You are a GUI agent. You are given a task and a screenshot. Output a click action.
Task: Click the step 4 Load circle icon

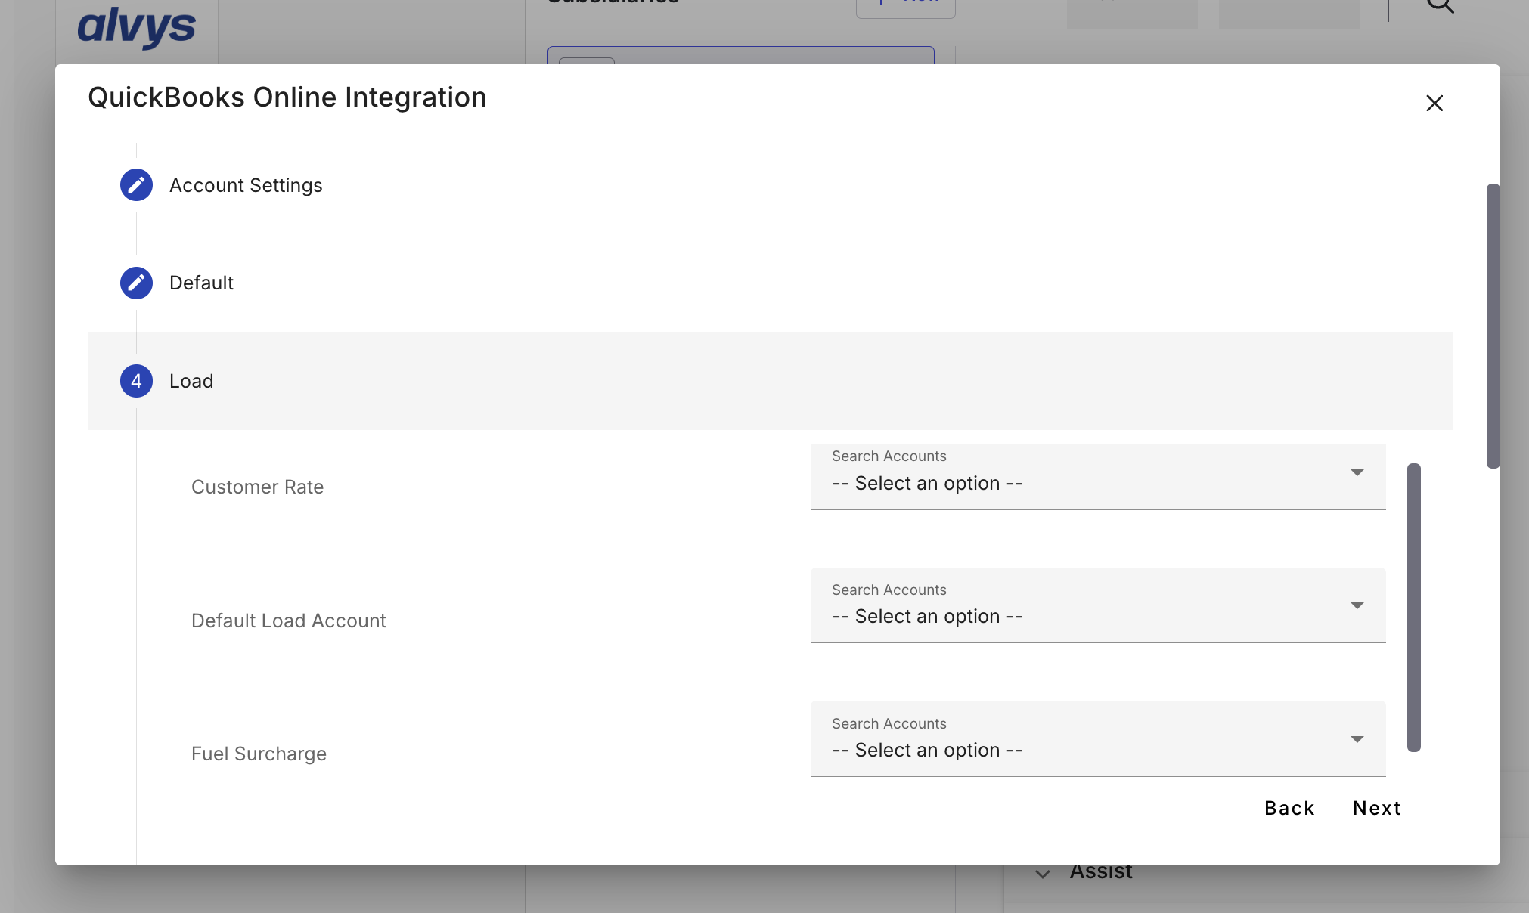click(136, 381)
